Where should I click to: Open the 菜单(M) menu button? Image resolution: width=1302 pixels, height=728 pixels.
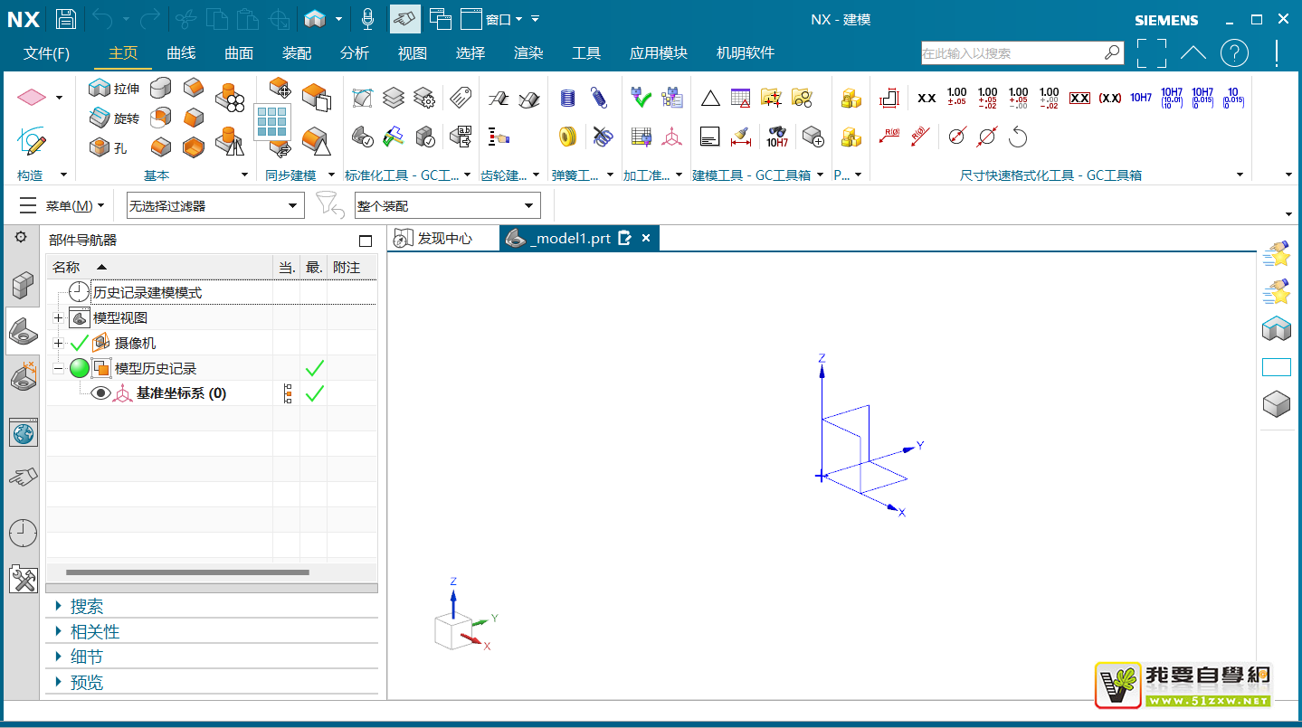pyautogui.click(x=62, y=206)
